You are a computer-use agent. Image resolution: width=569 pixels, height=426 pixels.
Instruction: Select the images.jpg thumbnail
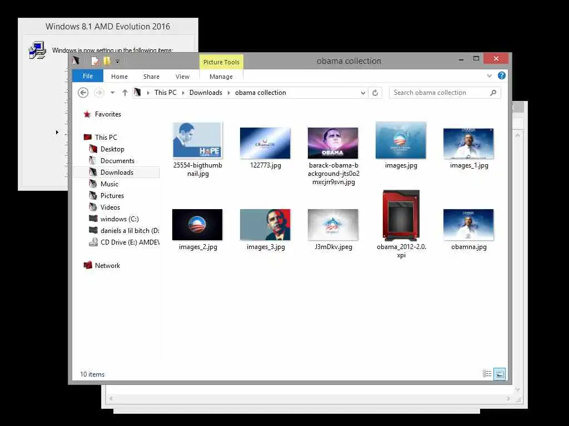[x=401, y=140]
